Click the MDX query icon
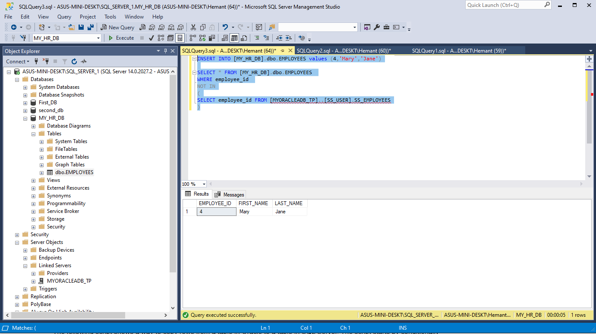Viewport: 596px width, 334px height. click(x=151, y=27)
